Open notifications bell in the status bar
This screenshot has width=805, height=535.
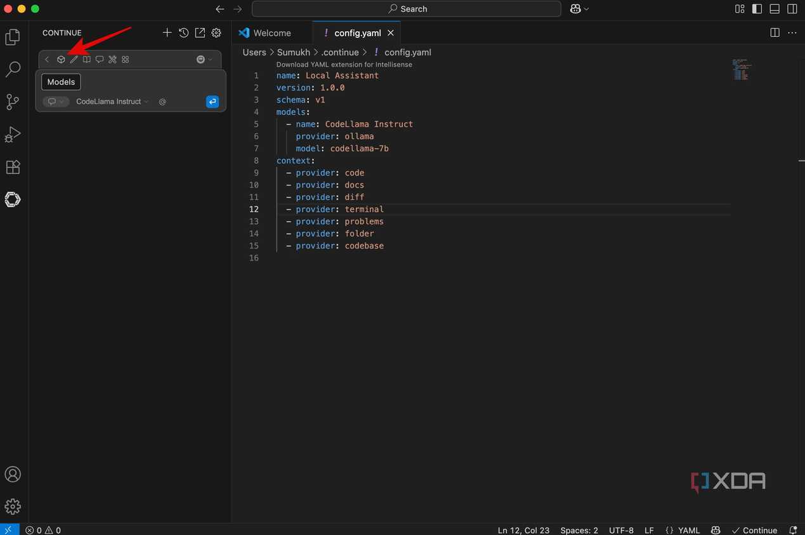point(793,530)
